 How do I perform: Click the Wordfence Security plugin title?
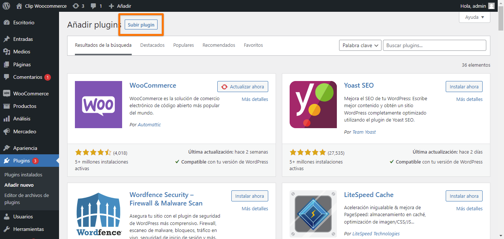(x=166, y=199)
